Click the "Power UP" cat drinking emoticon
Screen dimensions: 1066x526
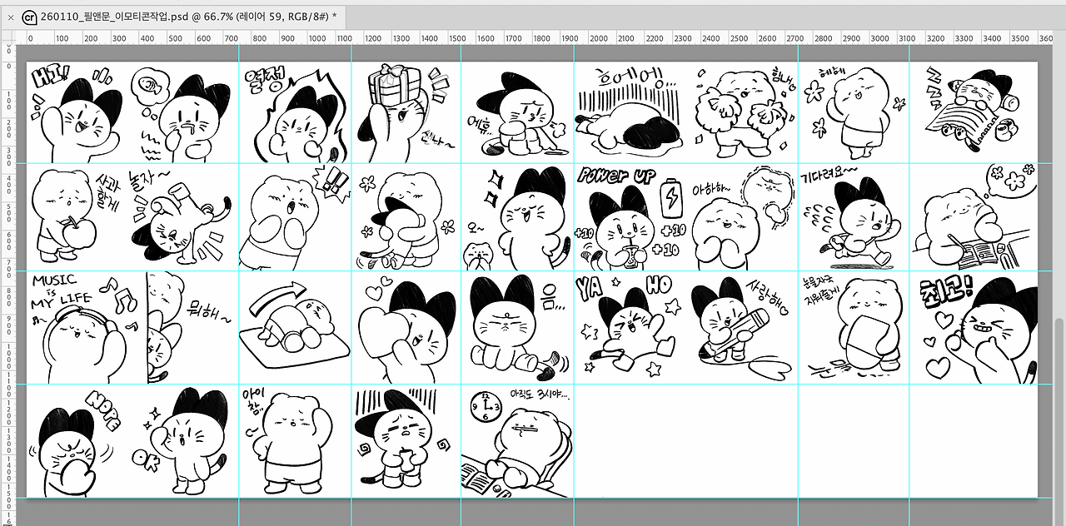click(x=630, y=218)
